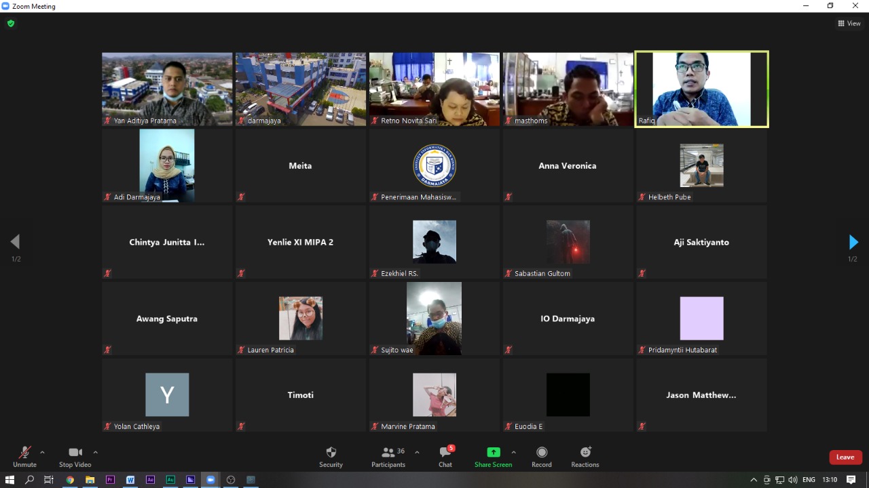Switch to Adobe Media Encoder on taskbar
Viewport: 869px width, 488px height.
pyautogui.click(x=191, y=480)
